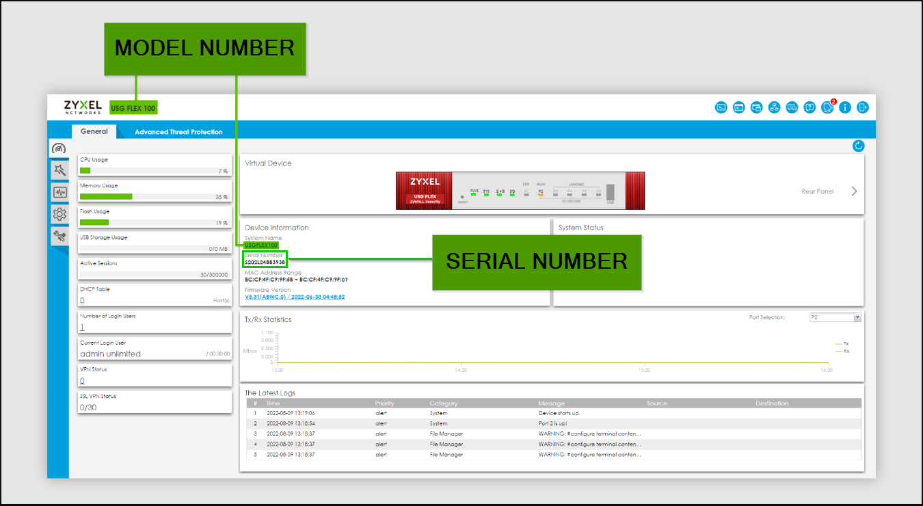Select the General tab
923x506 pixels.
pos(94,131)
